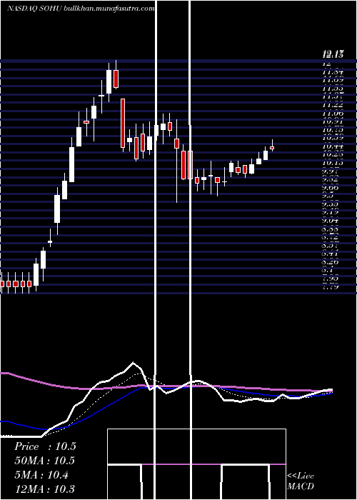Image resolution: width=357 pixels, height=500 pixels.
Task: Click the peak of the white MACD line
Action: (x=134, y=363)
